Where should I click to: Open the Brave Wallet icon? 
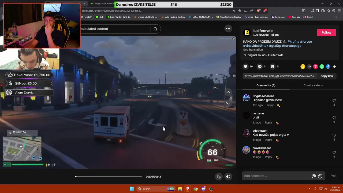323,11
